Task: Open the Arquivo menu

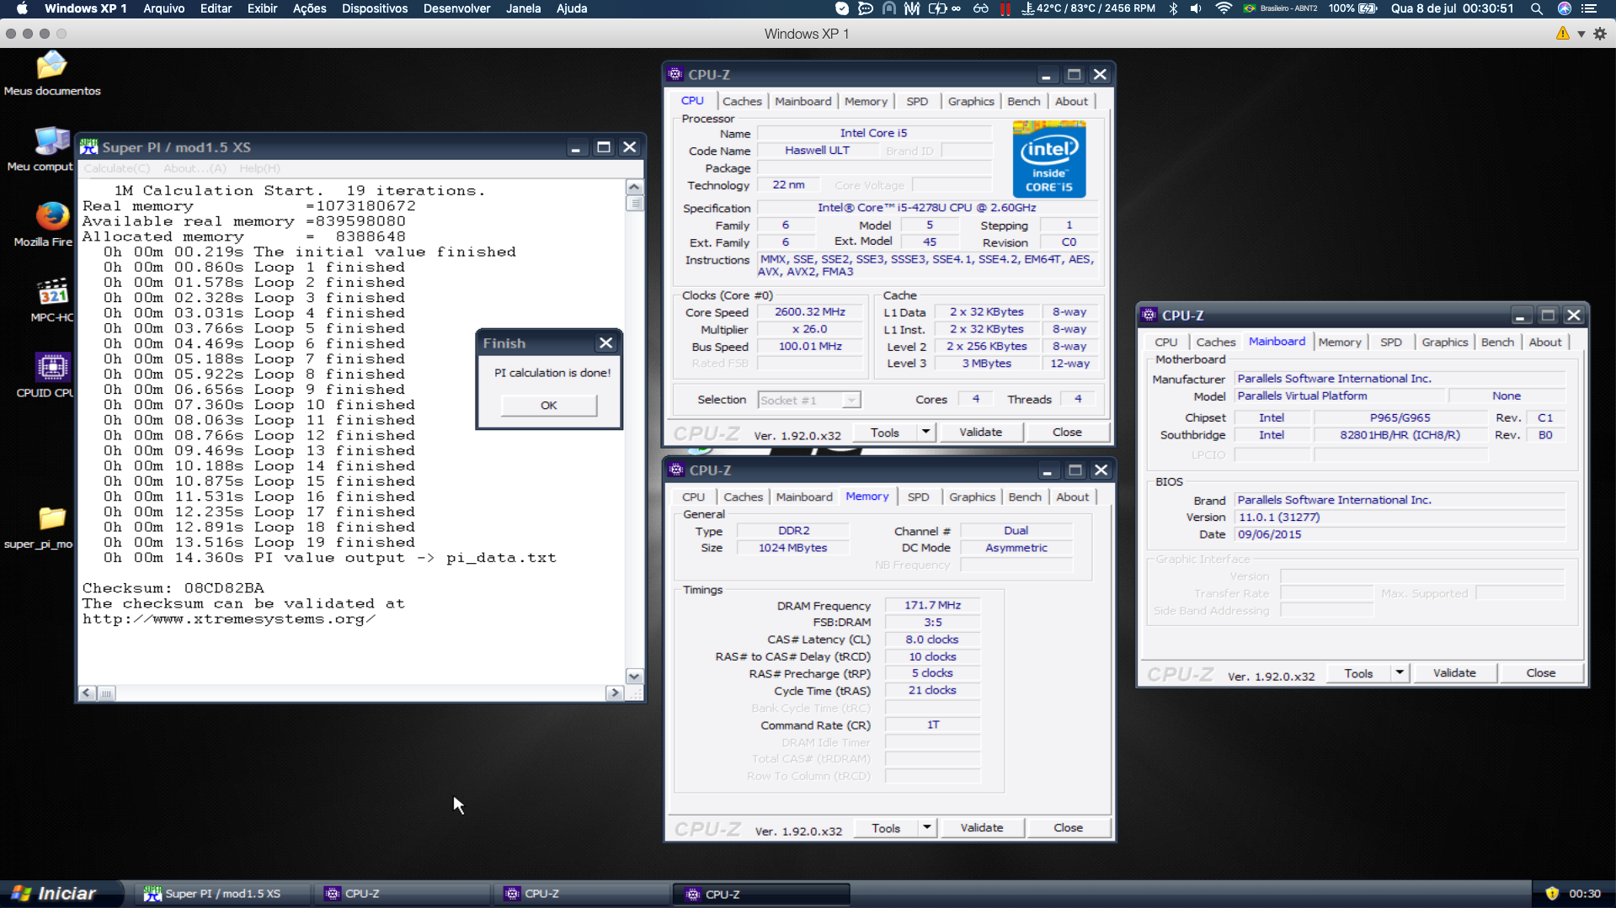Action: coord(163,8)
